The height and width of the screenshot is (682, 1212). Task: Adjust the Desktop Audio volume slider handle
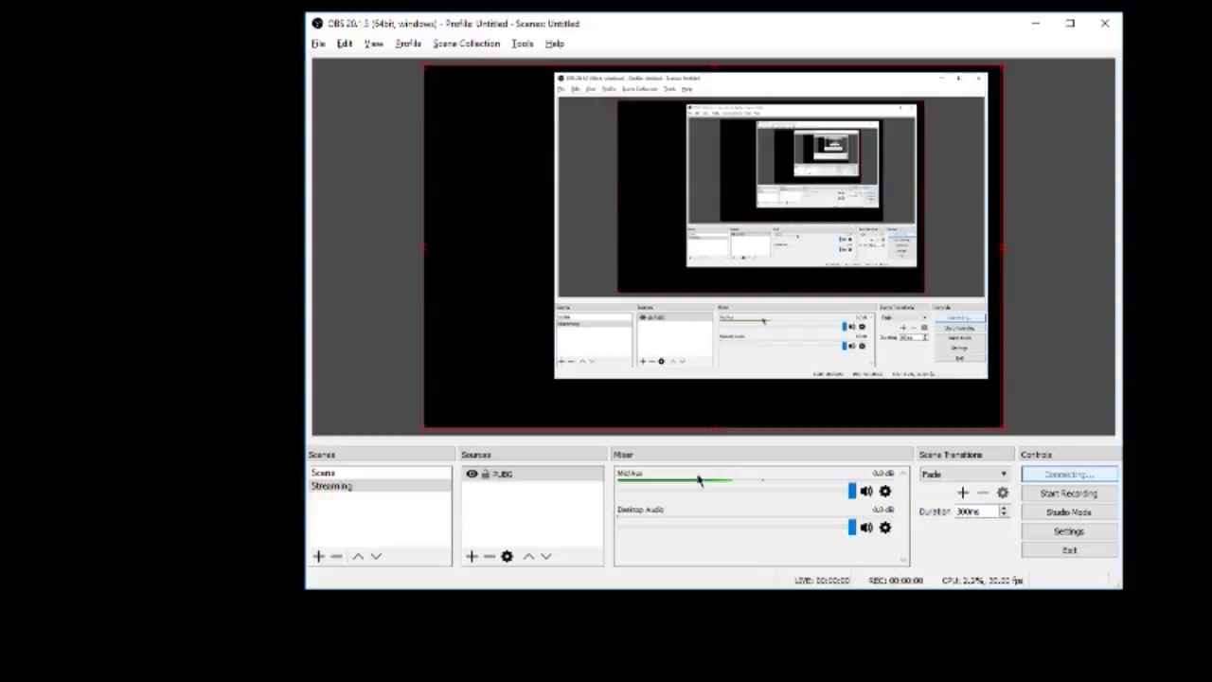(852, 528)
